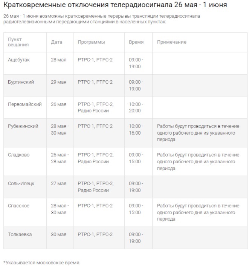This screenshot has height=267, width=249.
Task: Click the 'Пункт вещания' column header
Action: point(18,42)
